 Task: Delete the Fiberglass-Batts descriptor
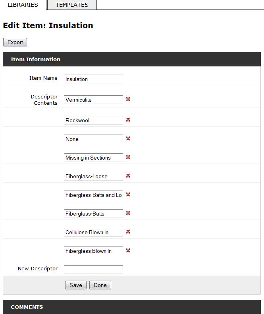click(x=128, y=213)
